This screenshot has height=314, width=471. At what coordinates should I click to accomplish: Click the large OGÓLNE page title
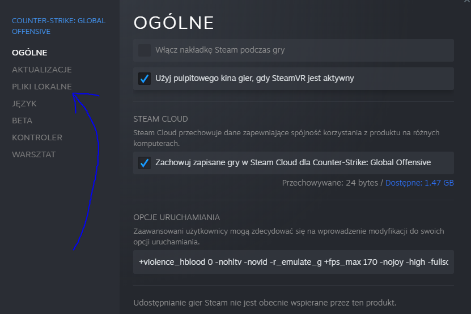(173, 23)
